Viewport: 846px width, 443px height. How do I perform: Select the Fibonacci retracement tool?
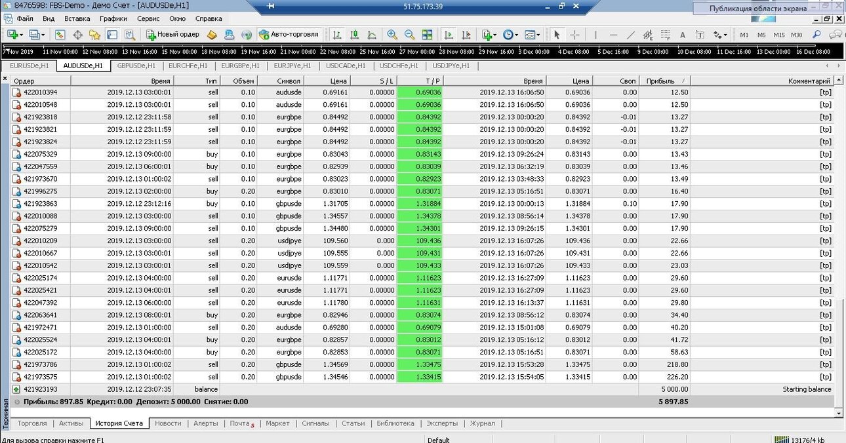click(665, 35)
